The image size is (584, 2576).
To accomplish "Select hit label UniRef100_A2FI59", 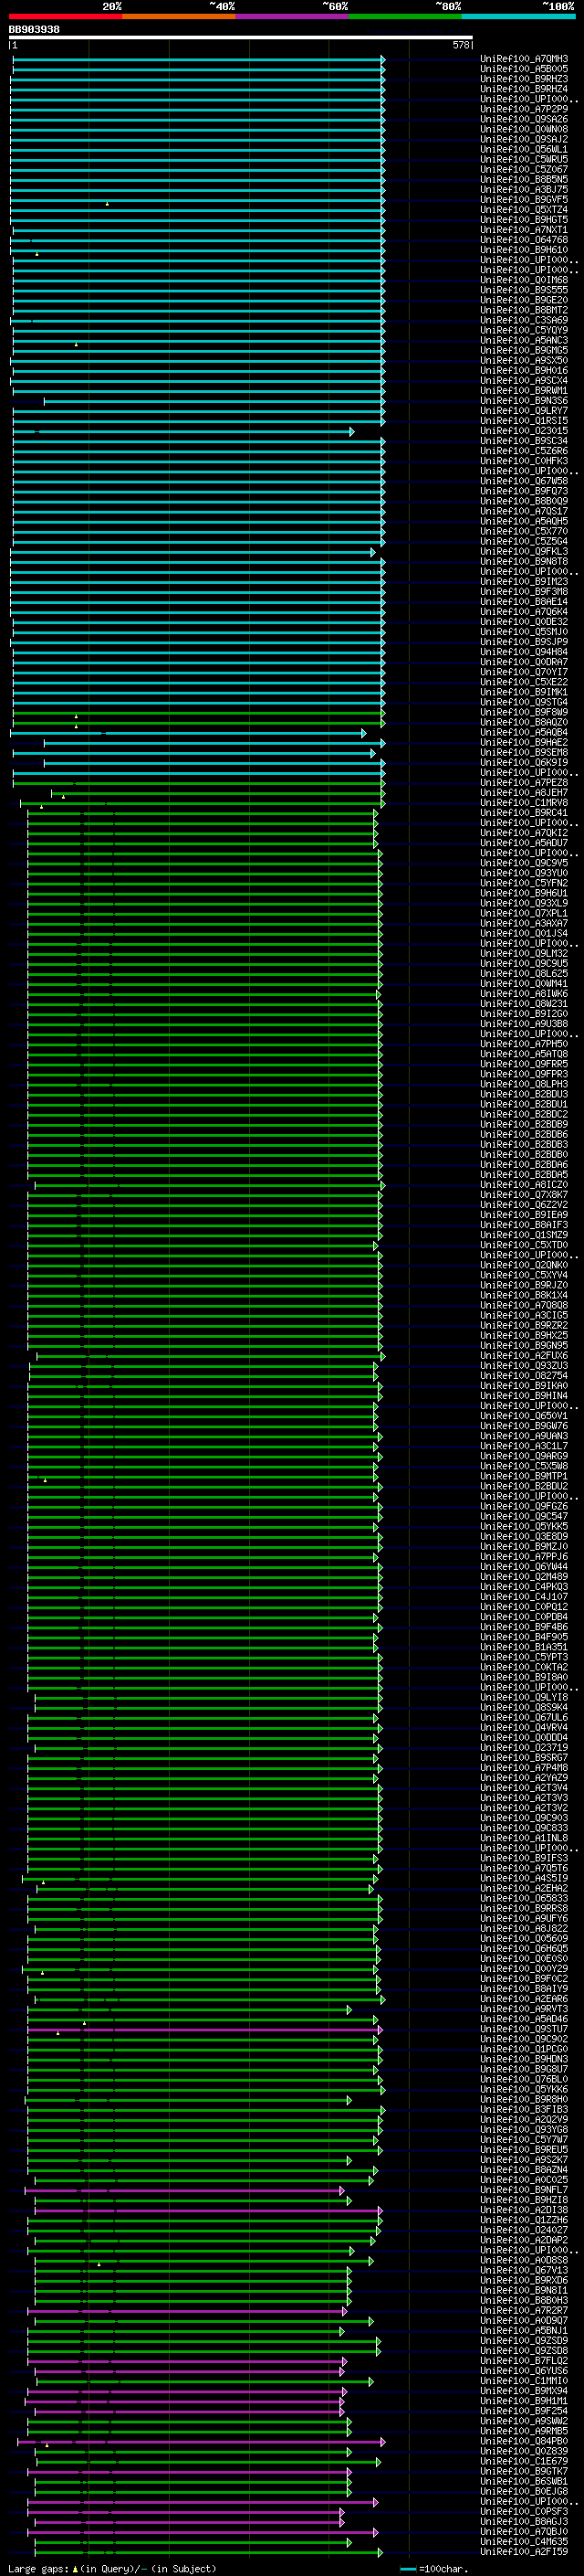I will click(524, 2552).
